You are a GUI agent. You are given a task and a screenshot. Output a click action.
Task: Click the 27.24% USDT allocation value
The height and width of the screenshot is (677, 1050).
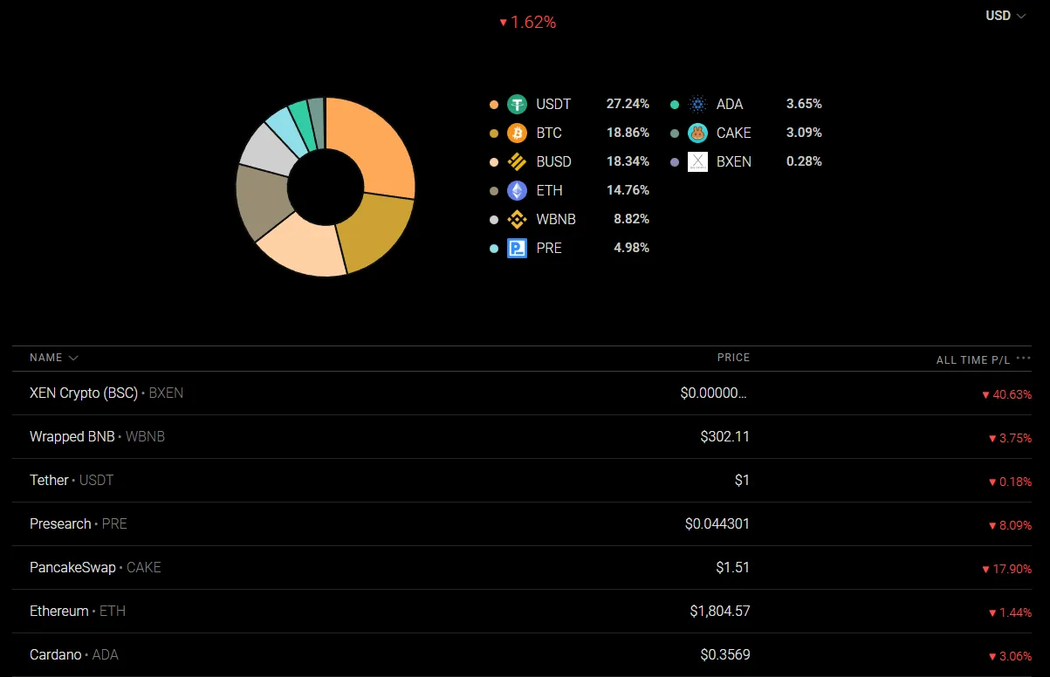coord(628,104)
